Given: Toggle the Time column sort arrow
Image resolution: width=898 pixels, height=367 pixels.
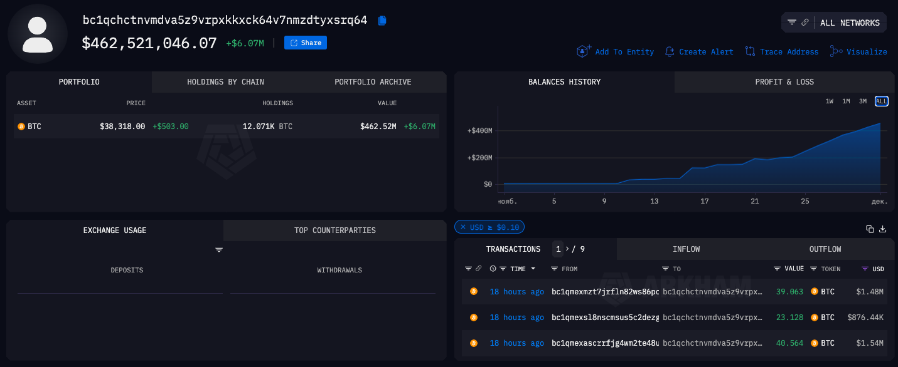Looking at the screenshot, I should pyautogui.click(x=533, y=269).
